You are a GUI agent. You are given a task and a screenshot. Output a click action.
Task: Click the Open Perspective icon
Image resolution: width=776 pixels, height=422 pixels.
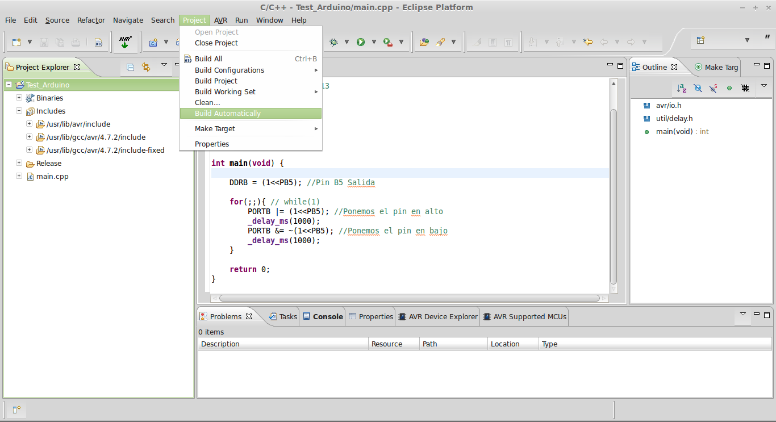pyautogui.click(x=701, y=40)
